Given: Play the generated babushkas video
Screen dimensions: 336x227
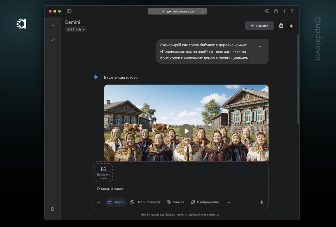Looking at the screenshot, I should click(186, 131).
